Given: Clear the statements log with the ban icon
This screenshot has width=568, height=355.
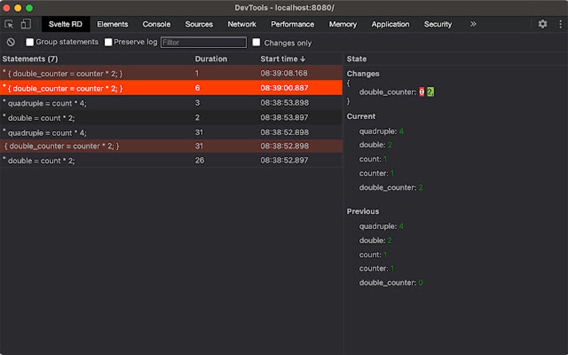Looking at the screenshot, I should [11, 42].
